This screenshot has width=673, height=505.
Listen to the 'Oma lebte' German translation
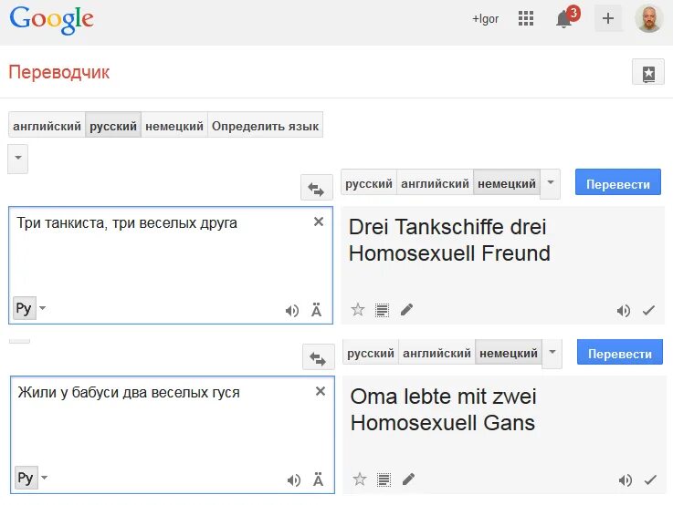[x=625, y=479]
